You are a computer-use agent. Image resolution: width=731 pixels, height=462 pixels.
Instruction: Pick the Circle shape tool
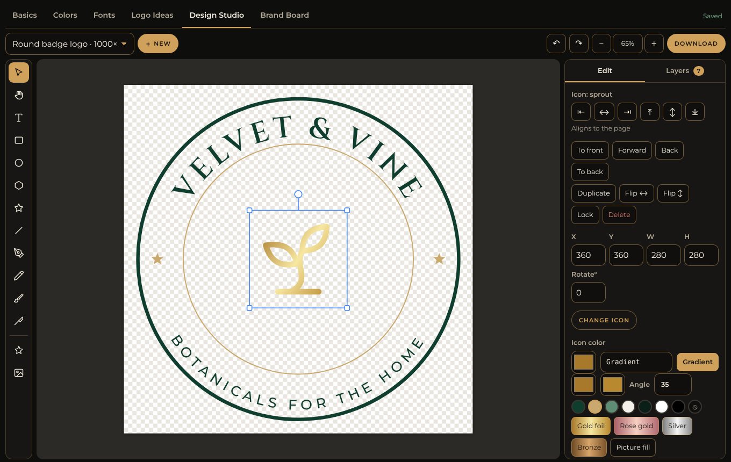tap(19, 163)
